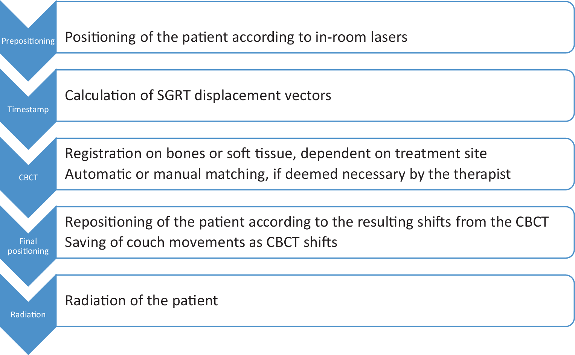Image resolution: width=575 pixels, height=355 pixels.
Task: Click the Prepositioning step label
Action: point(28,41)
